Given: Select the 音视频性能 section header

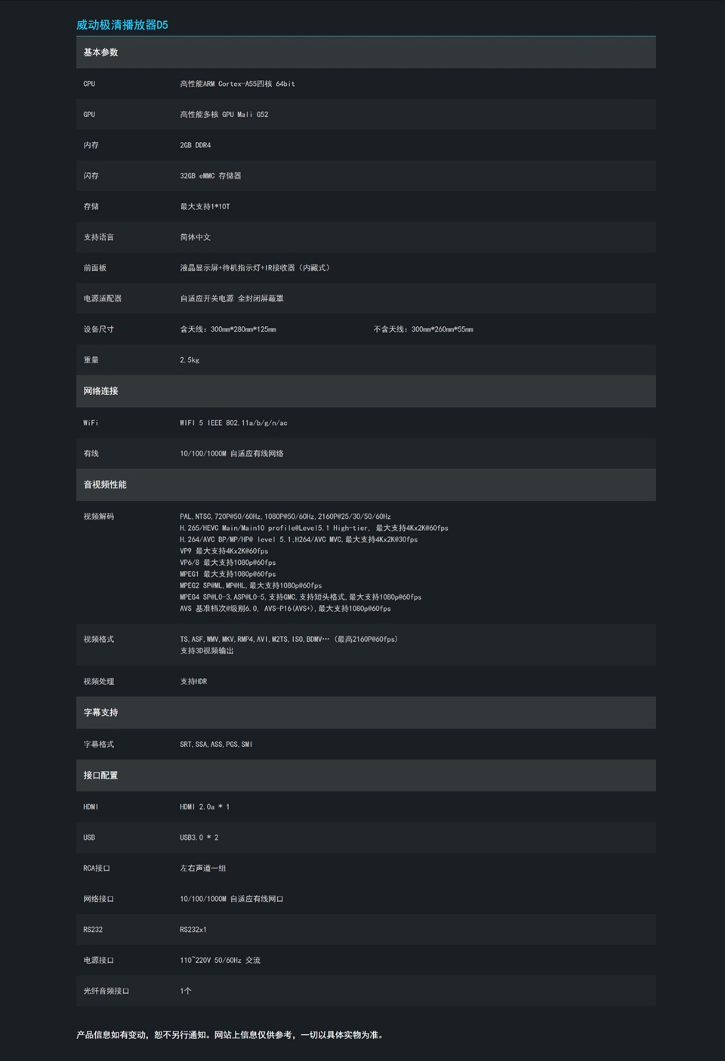Looking at the screenshot, I should (105, 485).
